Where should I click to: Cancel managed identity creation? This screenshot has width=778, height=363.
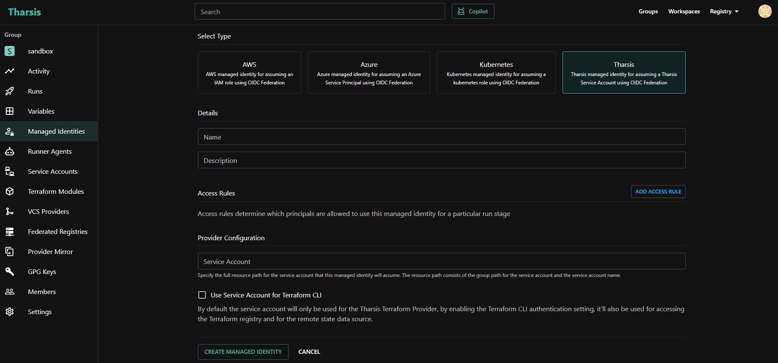tap(309, 352)
